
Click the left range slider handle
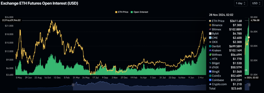pos(73,85)
